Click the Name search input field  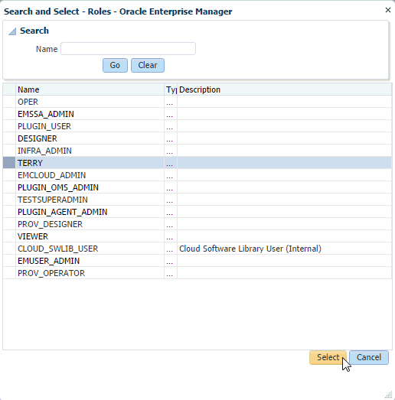pyautogui.click(x=128, y=48)
